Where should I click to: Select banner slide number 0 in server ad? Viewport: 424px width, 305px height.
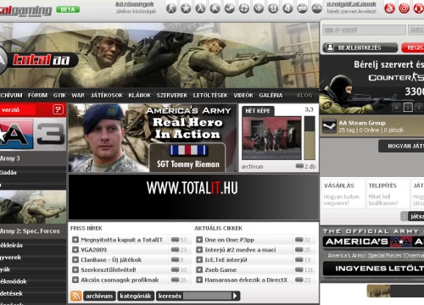click(x=396, y=108)
